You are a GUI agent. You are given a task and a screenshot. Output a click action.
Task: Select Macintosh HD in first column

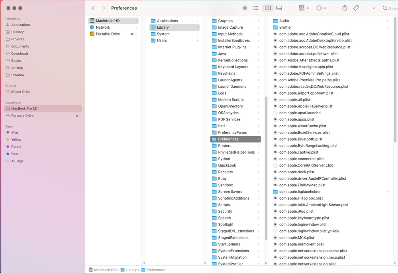coord(113,21)
